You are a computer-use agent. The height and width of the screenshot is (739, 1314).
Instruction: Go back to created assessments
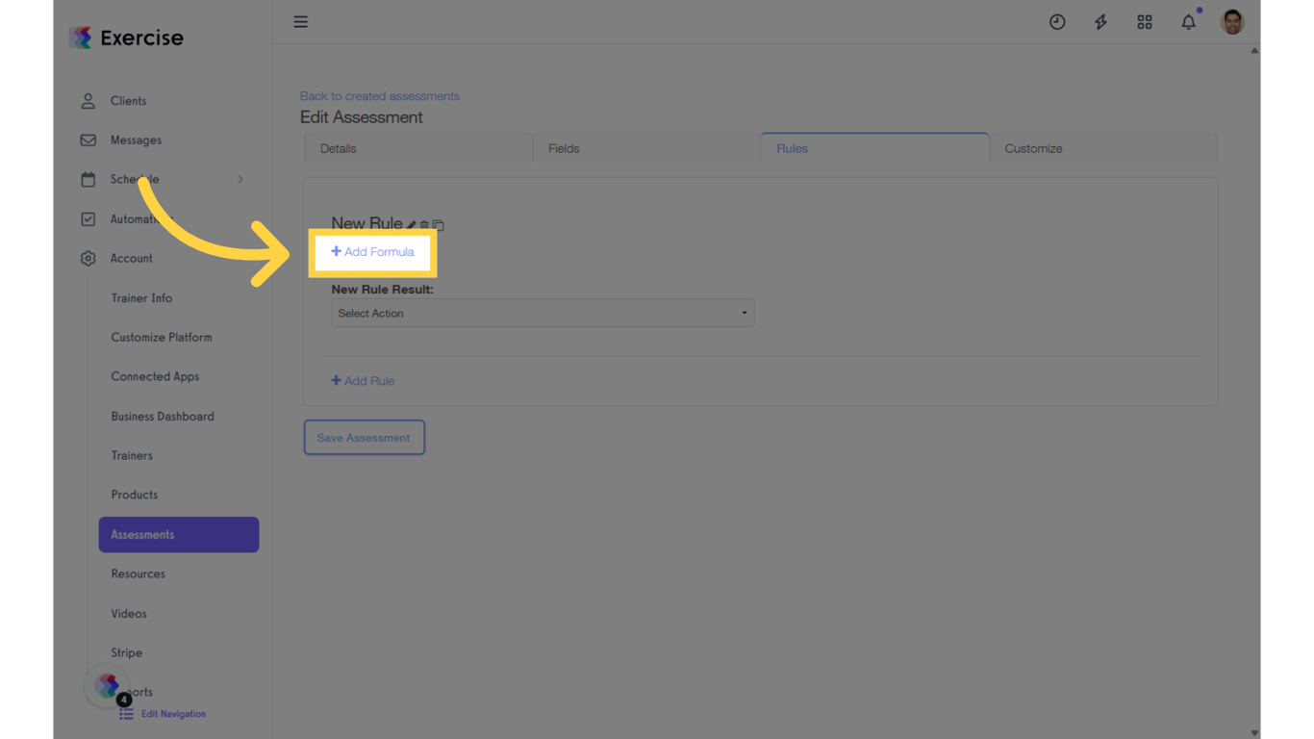(380, 95)
